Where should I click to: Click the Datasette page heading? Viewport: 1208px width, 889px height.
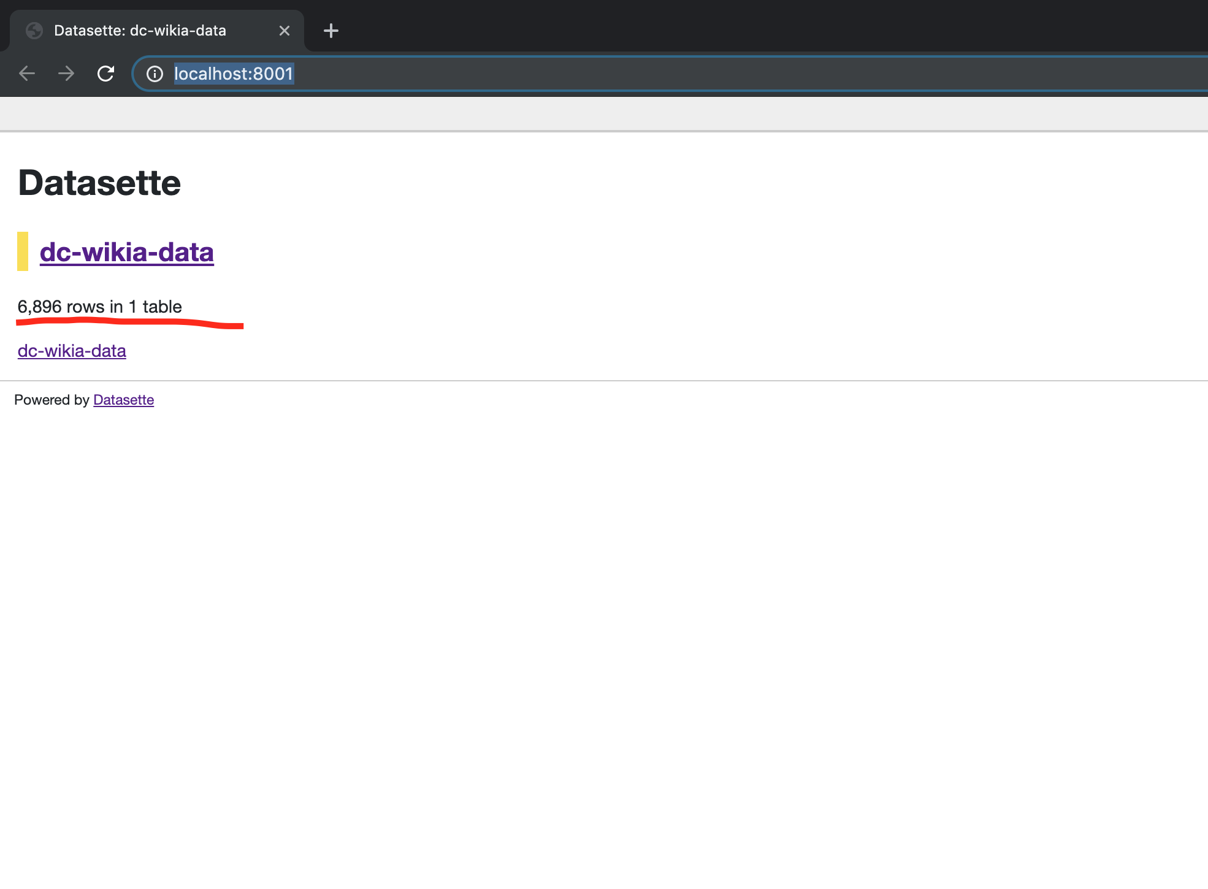click(x=99, y=183)
